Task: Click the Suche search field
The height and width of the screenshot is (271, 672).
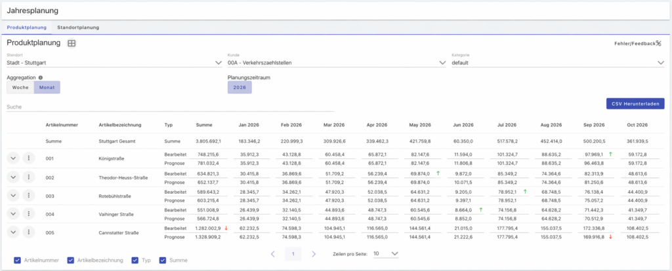Action: point(115,106)
